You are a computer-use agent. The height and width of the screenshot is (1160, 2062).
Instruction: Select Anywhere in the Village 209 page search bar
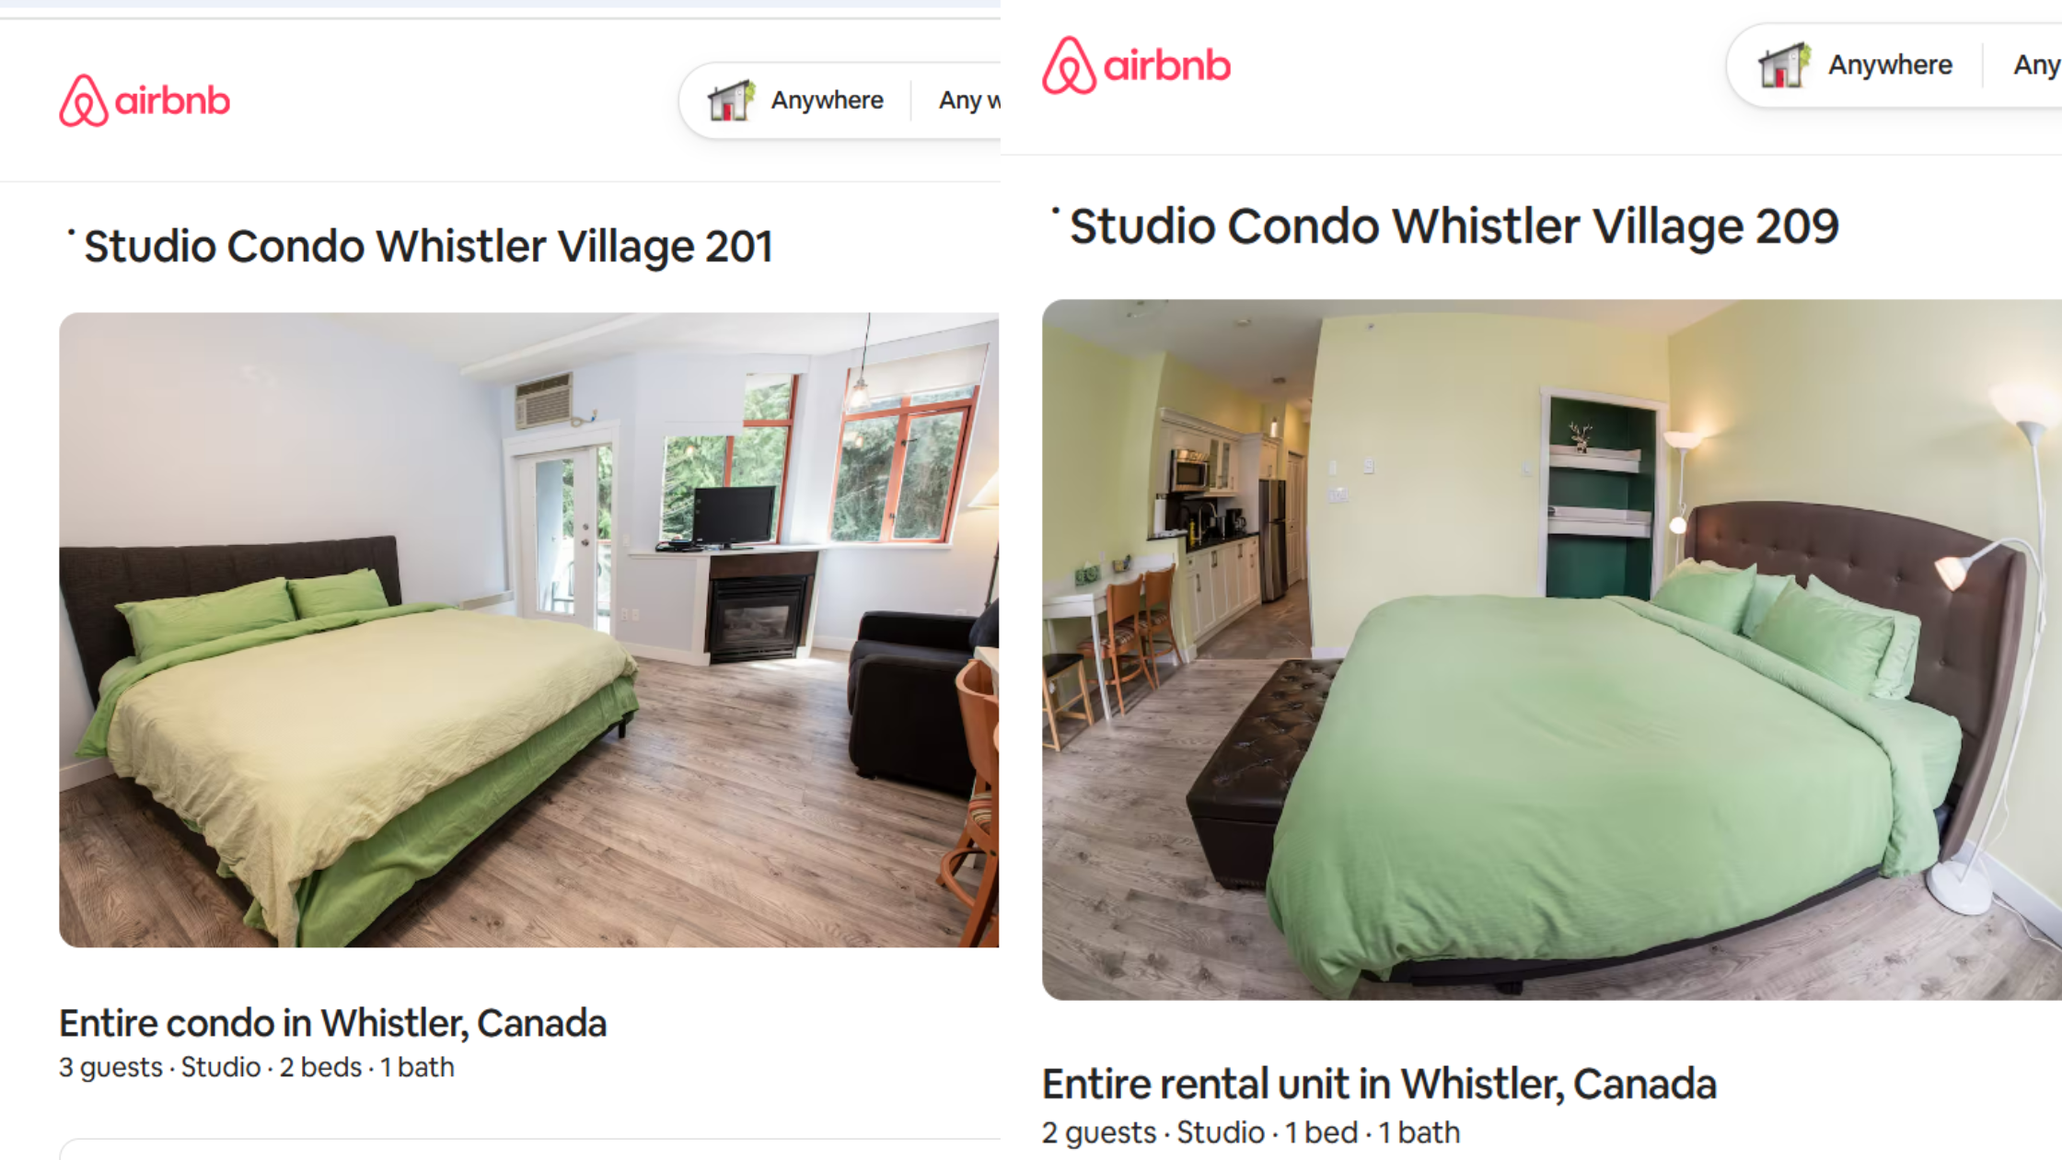click(x=1890, y=65)
